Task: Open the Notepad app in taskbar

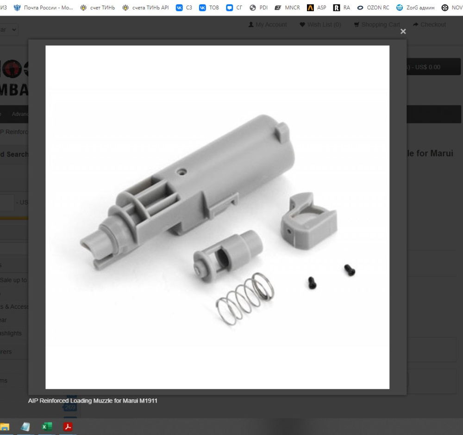Action: (25, 426)
